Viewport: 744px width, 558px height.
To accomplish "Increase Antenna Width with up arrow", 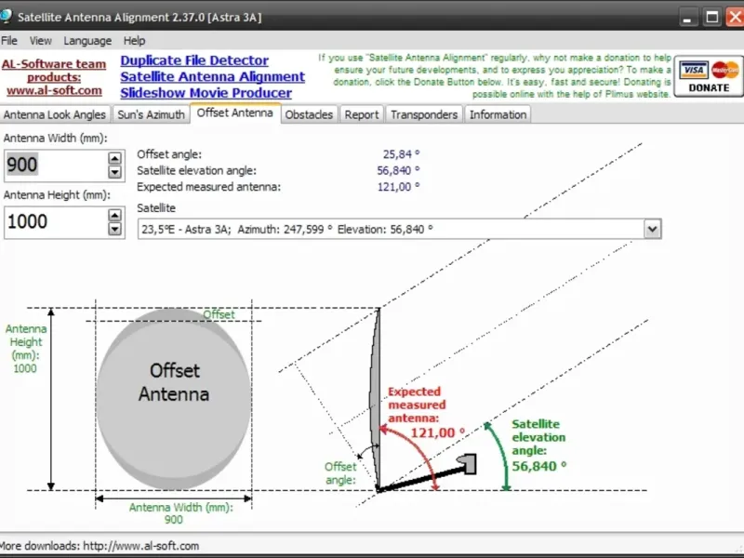I will [x=114, y=158].
